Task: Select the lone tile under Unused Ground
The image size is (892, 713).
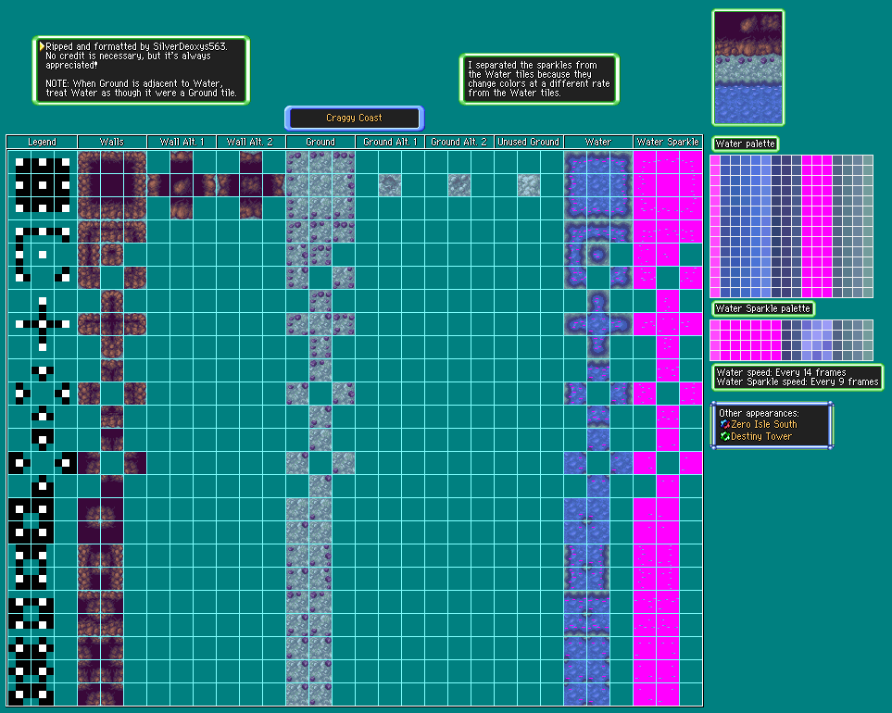Action: coord(529,185)
